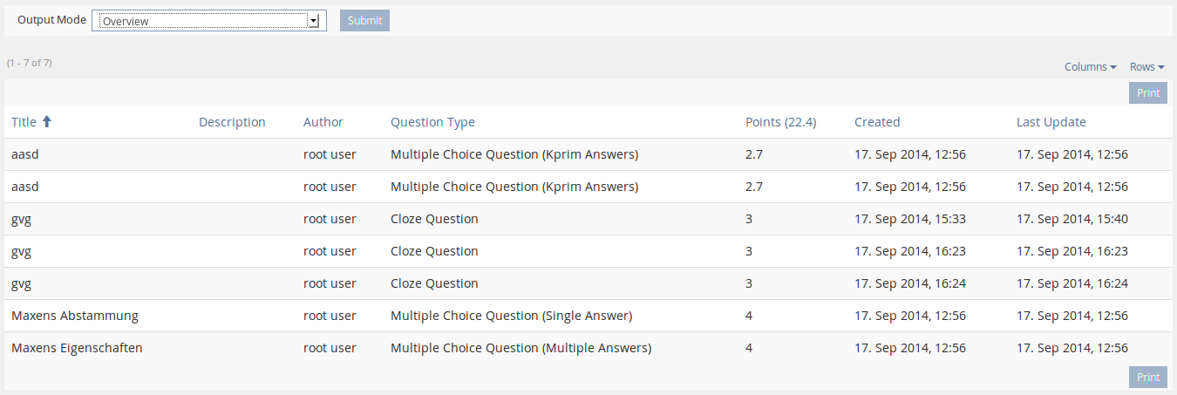The height and width of the screenshot is (395, 1177).
Task: Select the Maxens Eigenschaften row title
Action: (77, 348)
